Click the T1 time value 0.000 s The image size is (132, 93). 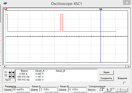(23, 74)
